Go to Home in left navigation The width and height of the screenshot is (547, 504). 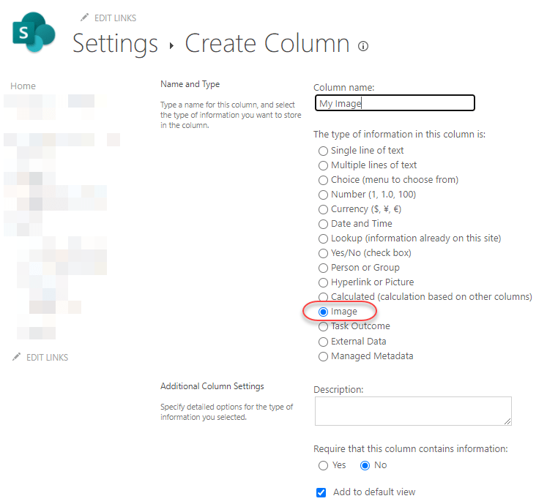click(23, 86)
